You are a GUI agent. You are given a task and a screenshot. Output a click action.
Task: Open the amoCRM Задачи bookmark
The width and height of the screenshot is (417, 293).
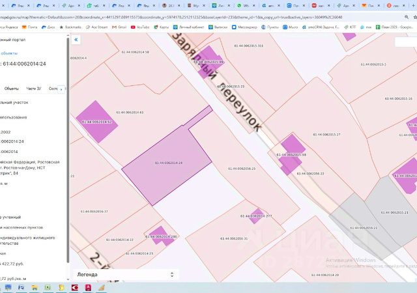click(x=321, y=27)
